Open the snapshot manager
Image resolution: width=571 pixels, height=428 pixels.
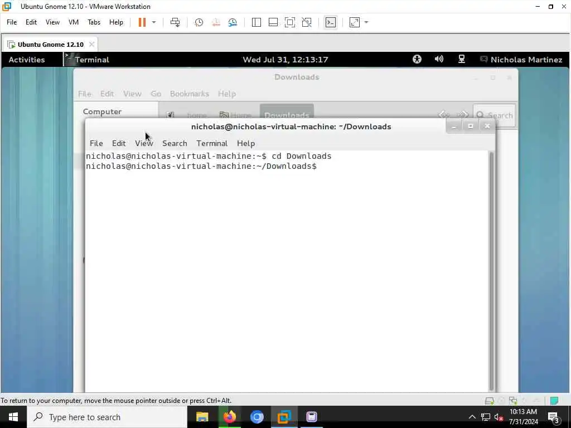tap(233, 22)
